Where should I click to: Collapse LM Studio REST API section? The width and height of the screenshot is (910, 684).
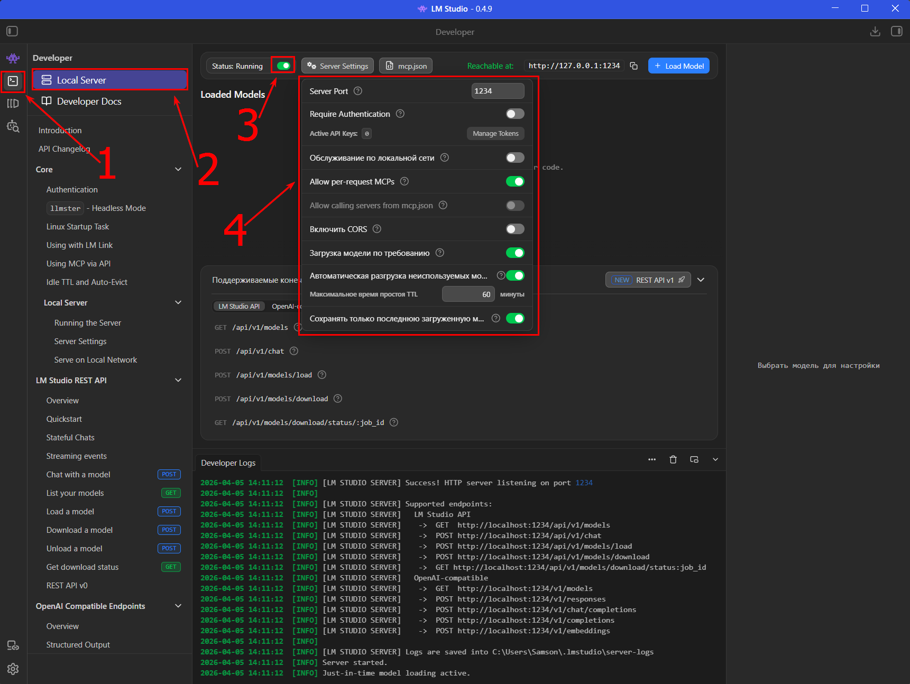(x=178, y=381)
